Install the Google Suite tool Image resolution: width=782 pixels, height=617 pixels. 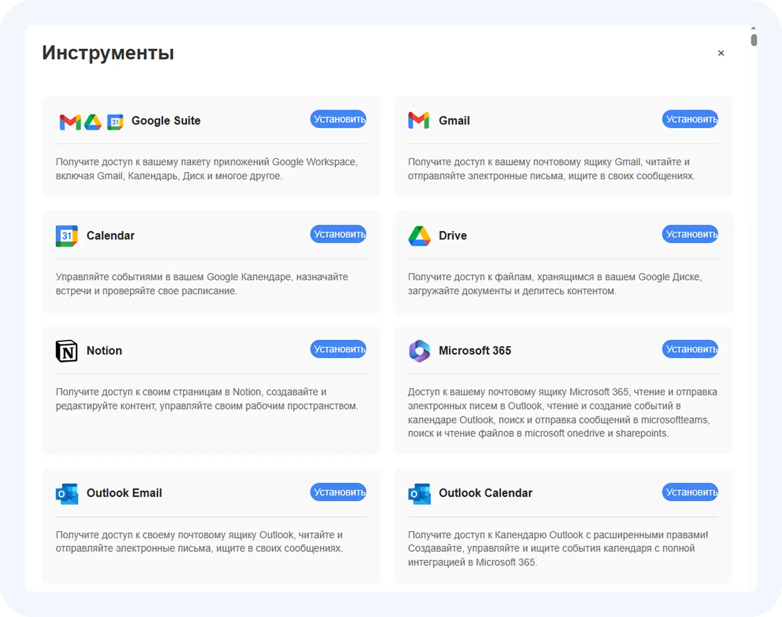tap(338, 119)
